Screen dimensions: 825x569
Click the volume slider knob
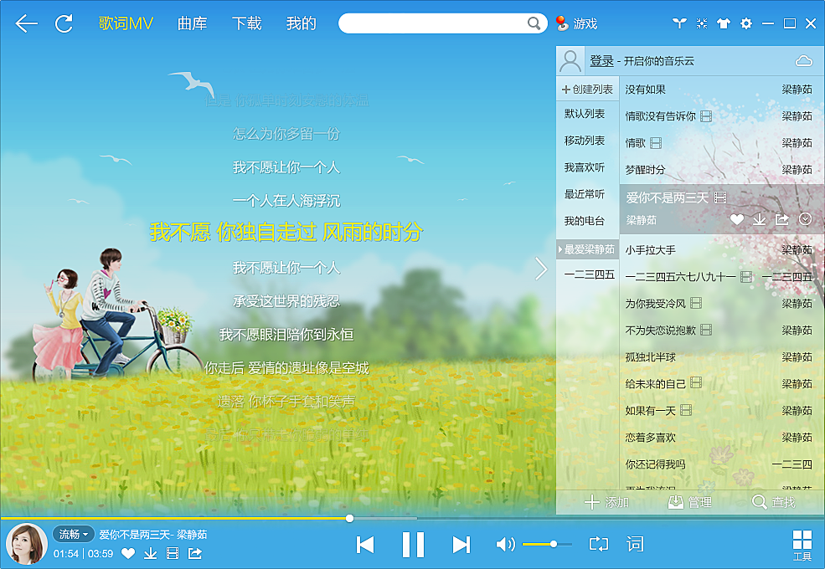pyautogui.click(x=554, y=544)
